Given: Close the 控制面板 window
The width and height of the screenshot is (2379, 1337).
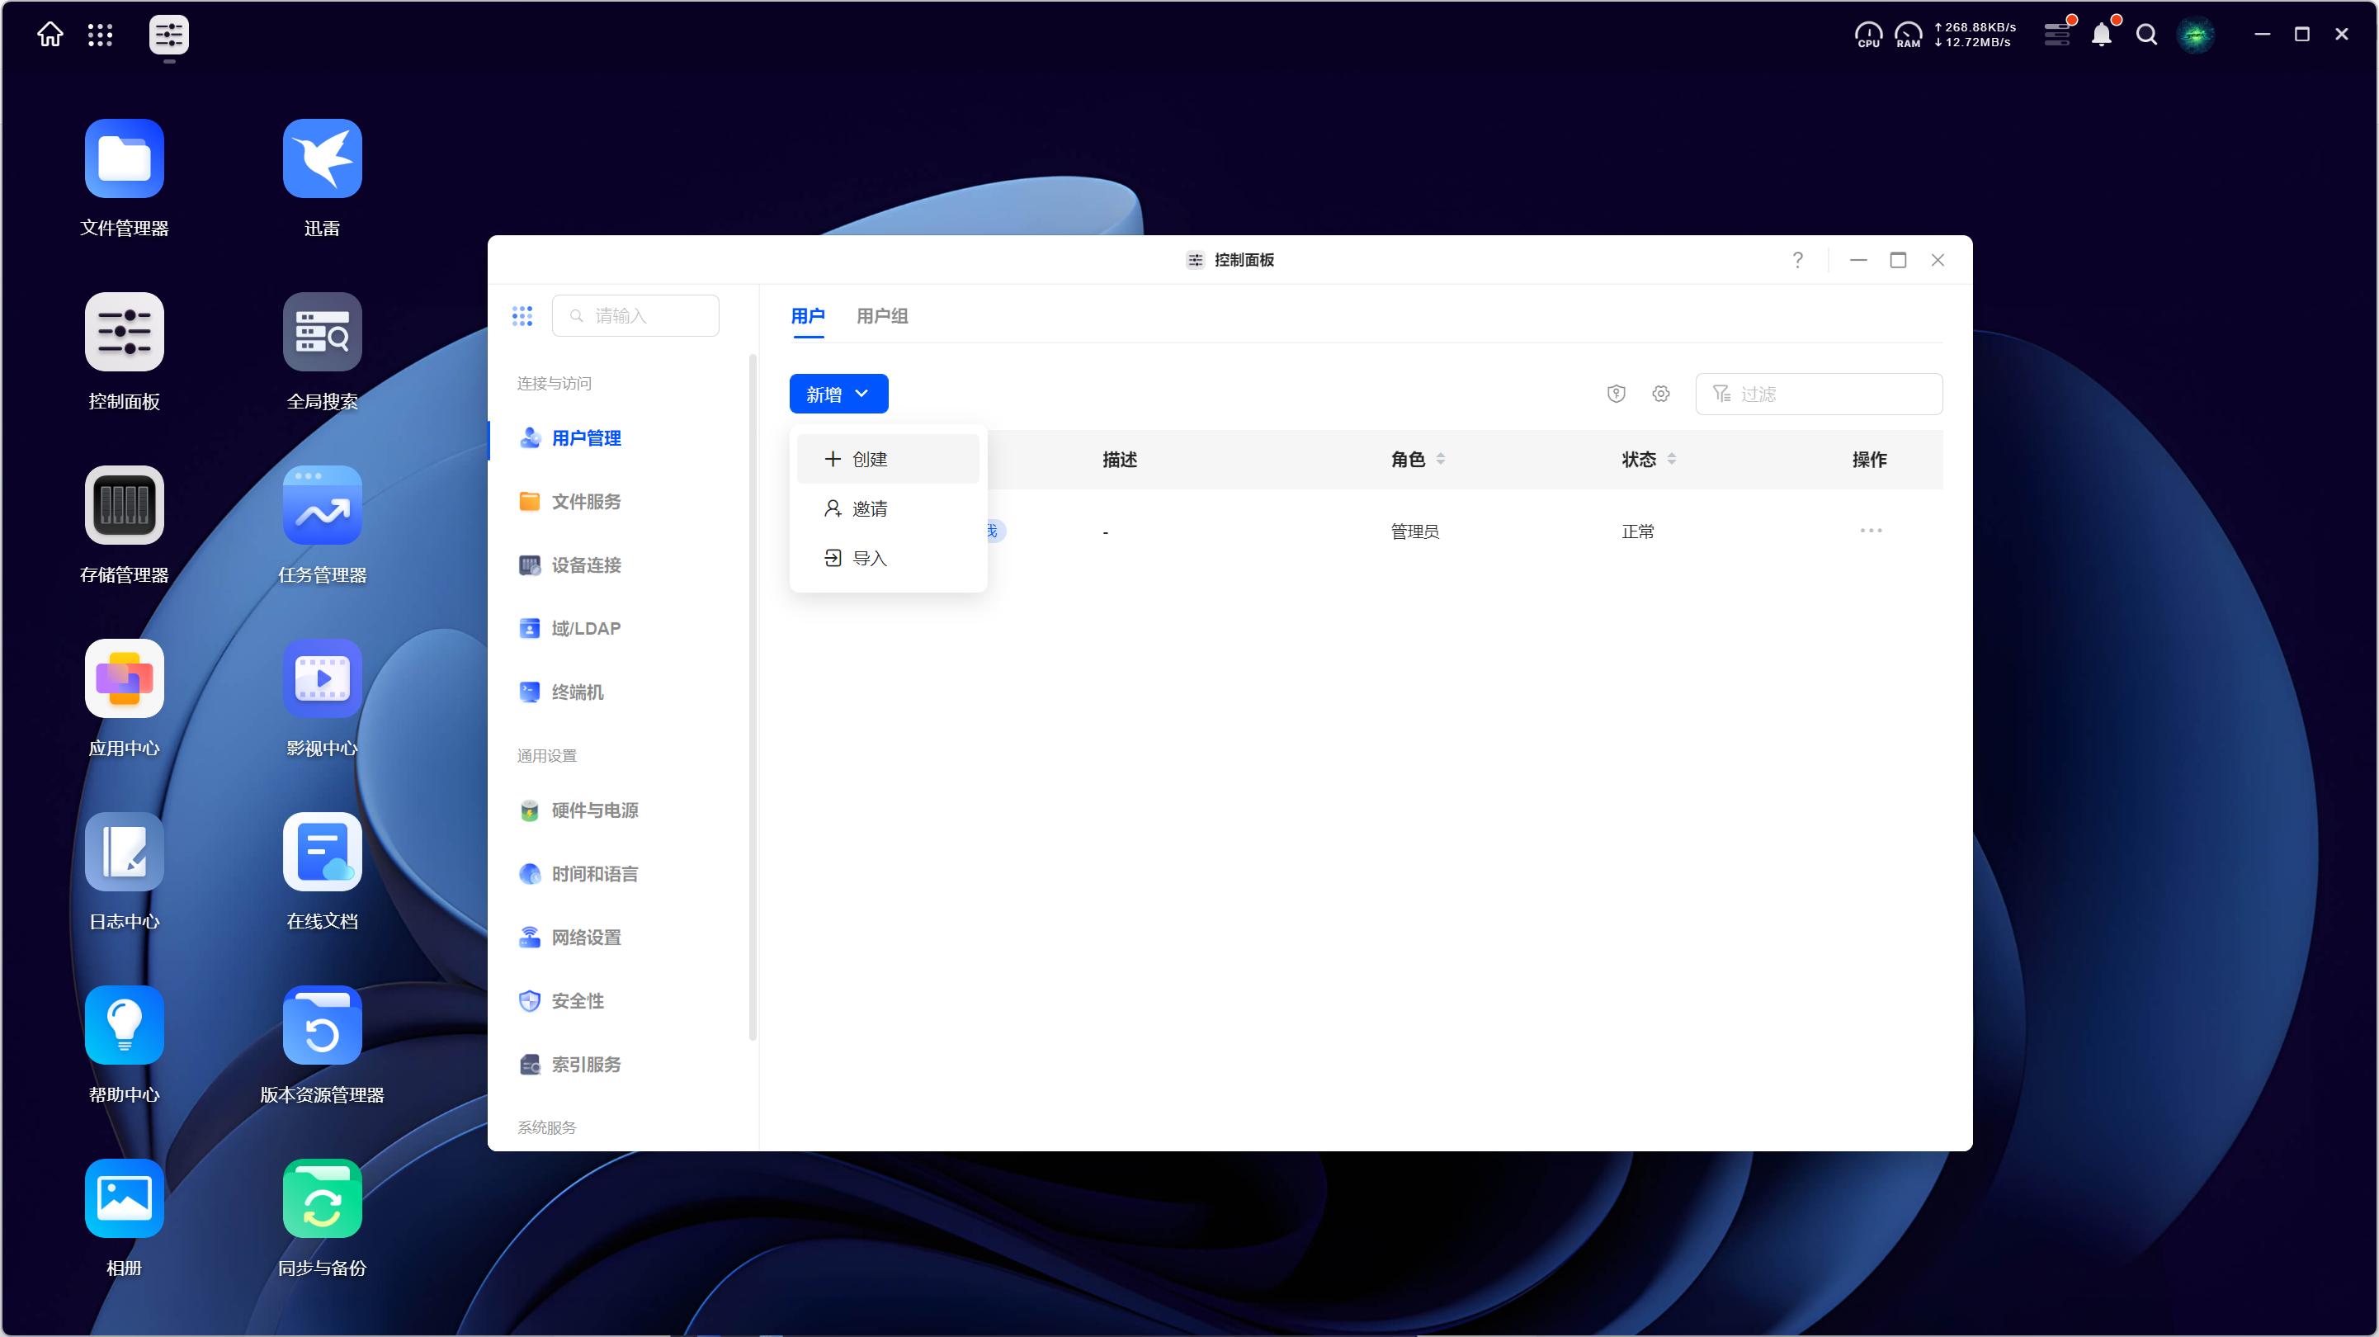Looking at the screenshot, I should [1938, 260].
